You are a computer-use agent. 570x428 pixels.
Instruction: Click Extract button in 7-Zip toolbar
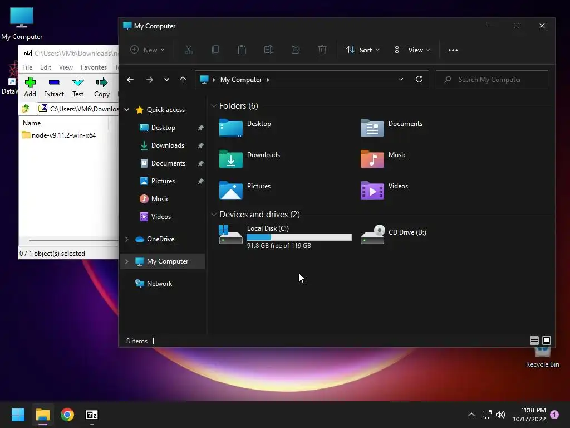pyautogui.click(x=54, y=87)
